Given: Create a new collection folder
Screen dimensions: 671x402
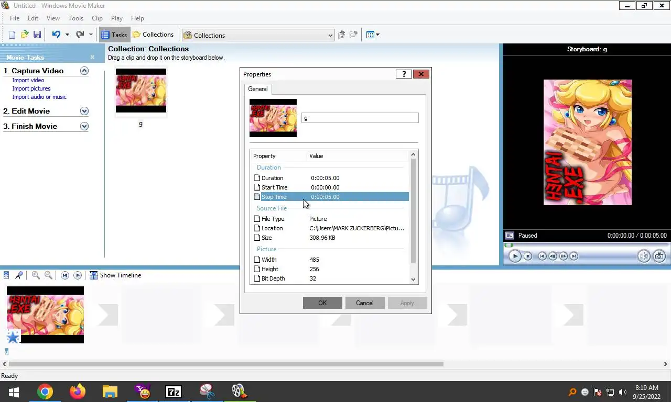Looking at the screenshot, I should [354, 35].
